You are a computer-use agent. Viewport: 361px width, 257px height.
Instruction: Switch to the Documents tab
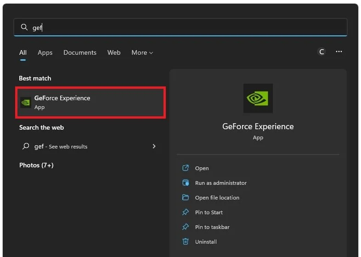tap(80, 52)
